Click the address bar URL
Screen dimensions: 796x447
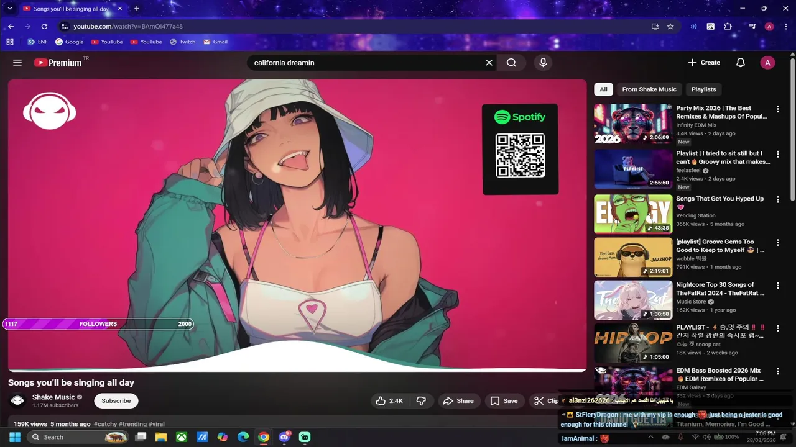pyautogui.click(x=128, y=27)
